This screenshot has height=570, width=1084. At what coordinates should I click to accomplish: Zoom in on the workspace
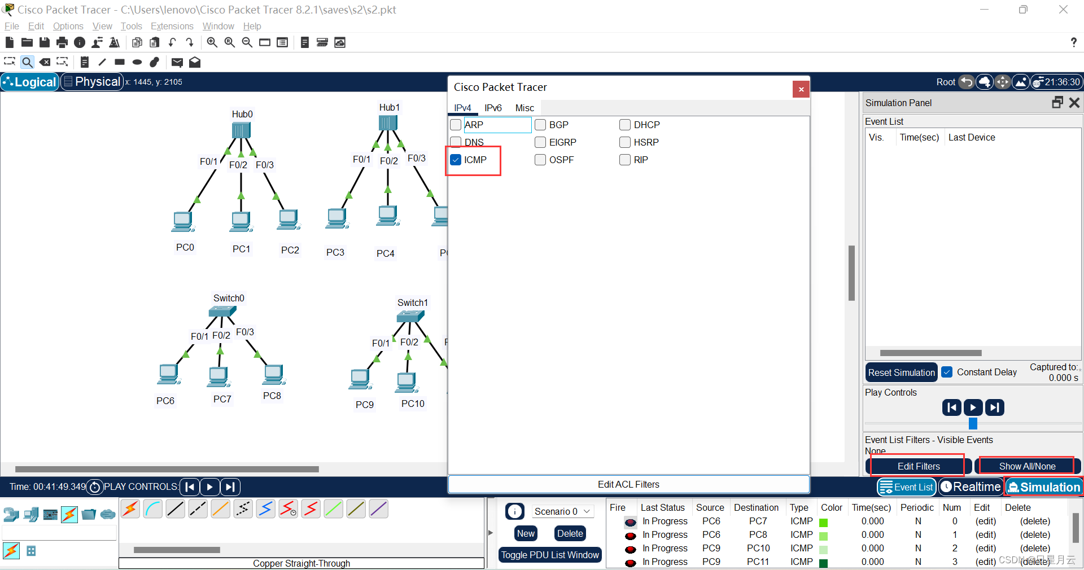point(212,42)
